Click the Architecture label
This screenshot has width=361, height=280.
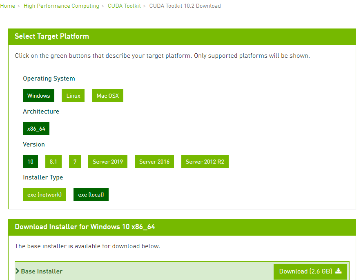point(41,112)
